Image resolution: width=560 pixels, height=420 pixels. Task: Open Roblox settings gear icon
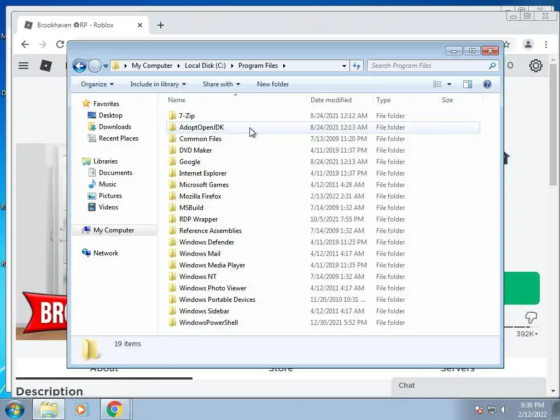point(536,66)
